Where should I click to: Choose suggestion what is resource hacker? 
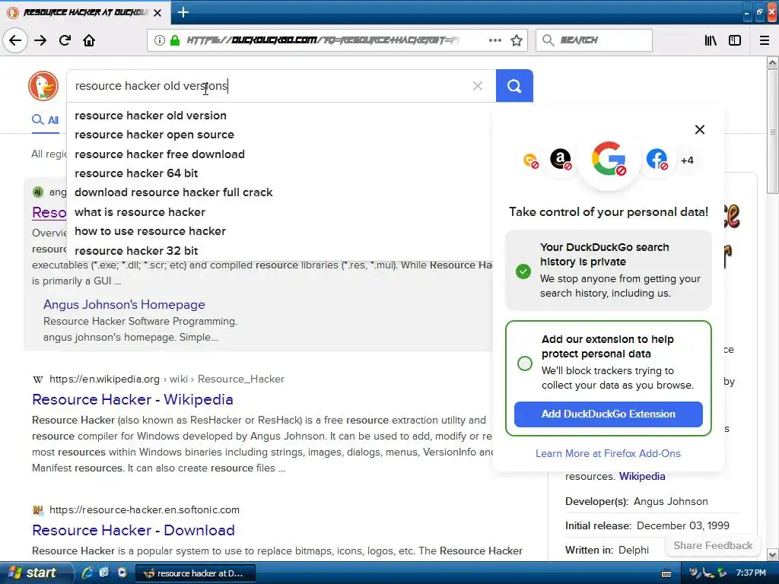tap(140, 212)
